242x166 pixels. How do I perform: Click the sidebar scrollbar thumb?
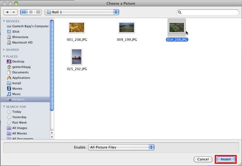pos(52,65)
